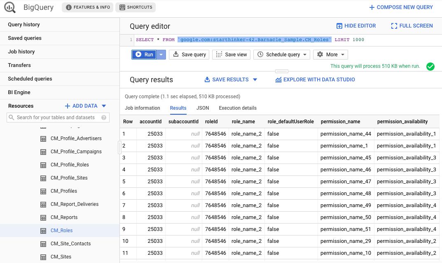Viewport: 442px width, 263px height.
Task: Switch to the Results tab
Action: (x=178, y=108)
